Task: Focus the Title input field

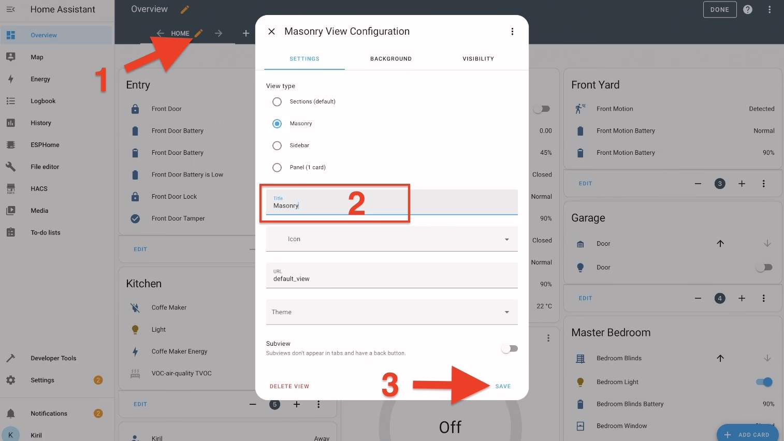Action: [x=392, y=202]
